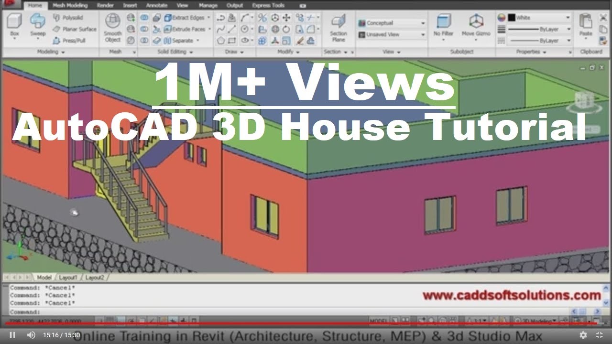
Task: Switch to the Model layout tab
Action: tap(44, 277)
